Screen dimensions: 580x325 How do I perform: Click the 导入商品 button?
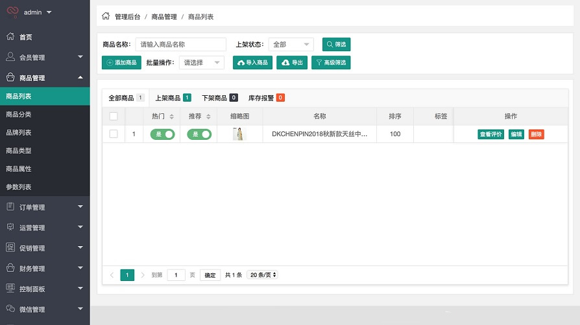(252, 62)
